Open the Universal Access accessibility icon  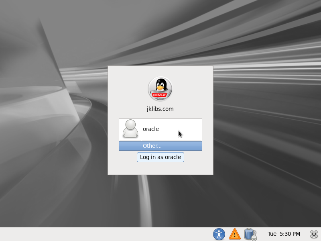(219, 234)
